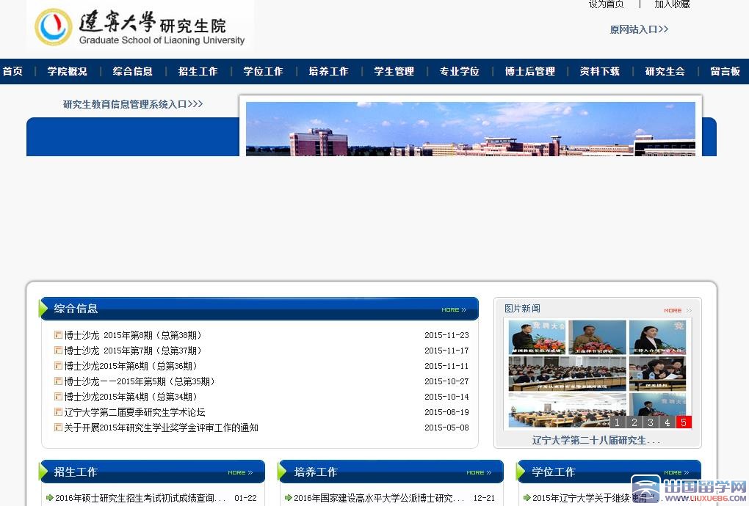Expand MORE in the 招生工作 section
Screen dimensions: 749x506
[x=239, y=472]
